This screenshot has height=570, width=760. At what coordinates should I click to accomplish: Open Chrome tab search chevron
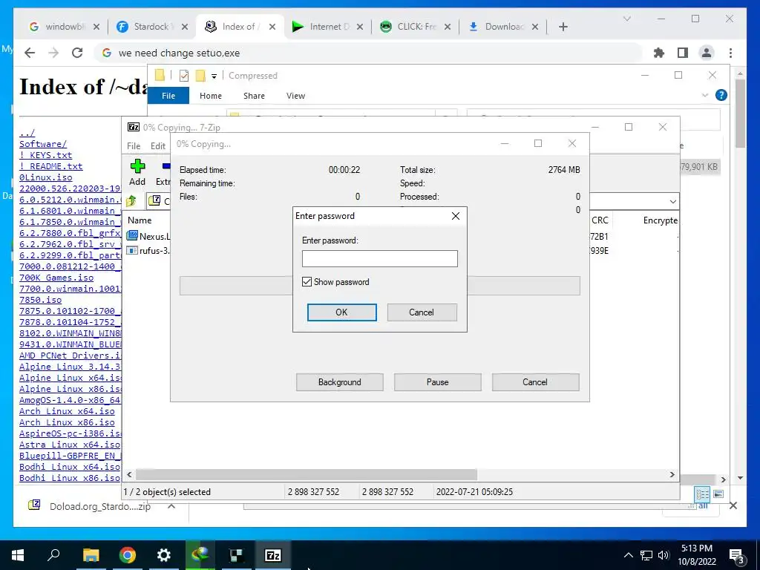click(626, 19)
